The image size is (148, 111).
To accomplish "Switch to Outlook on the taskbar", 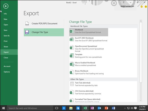I will click(99, 108).
